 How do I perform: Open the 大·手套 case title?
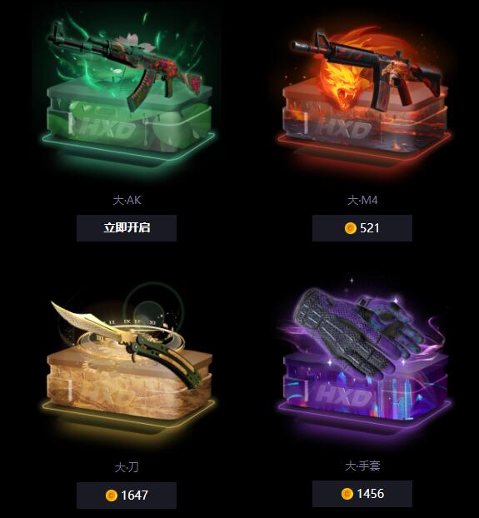click(x=362, y=466)
